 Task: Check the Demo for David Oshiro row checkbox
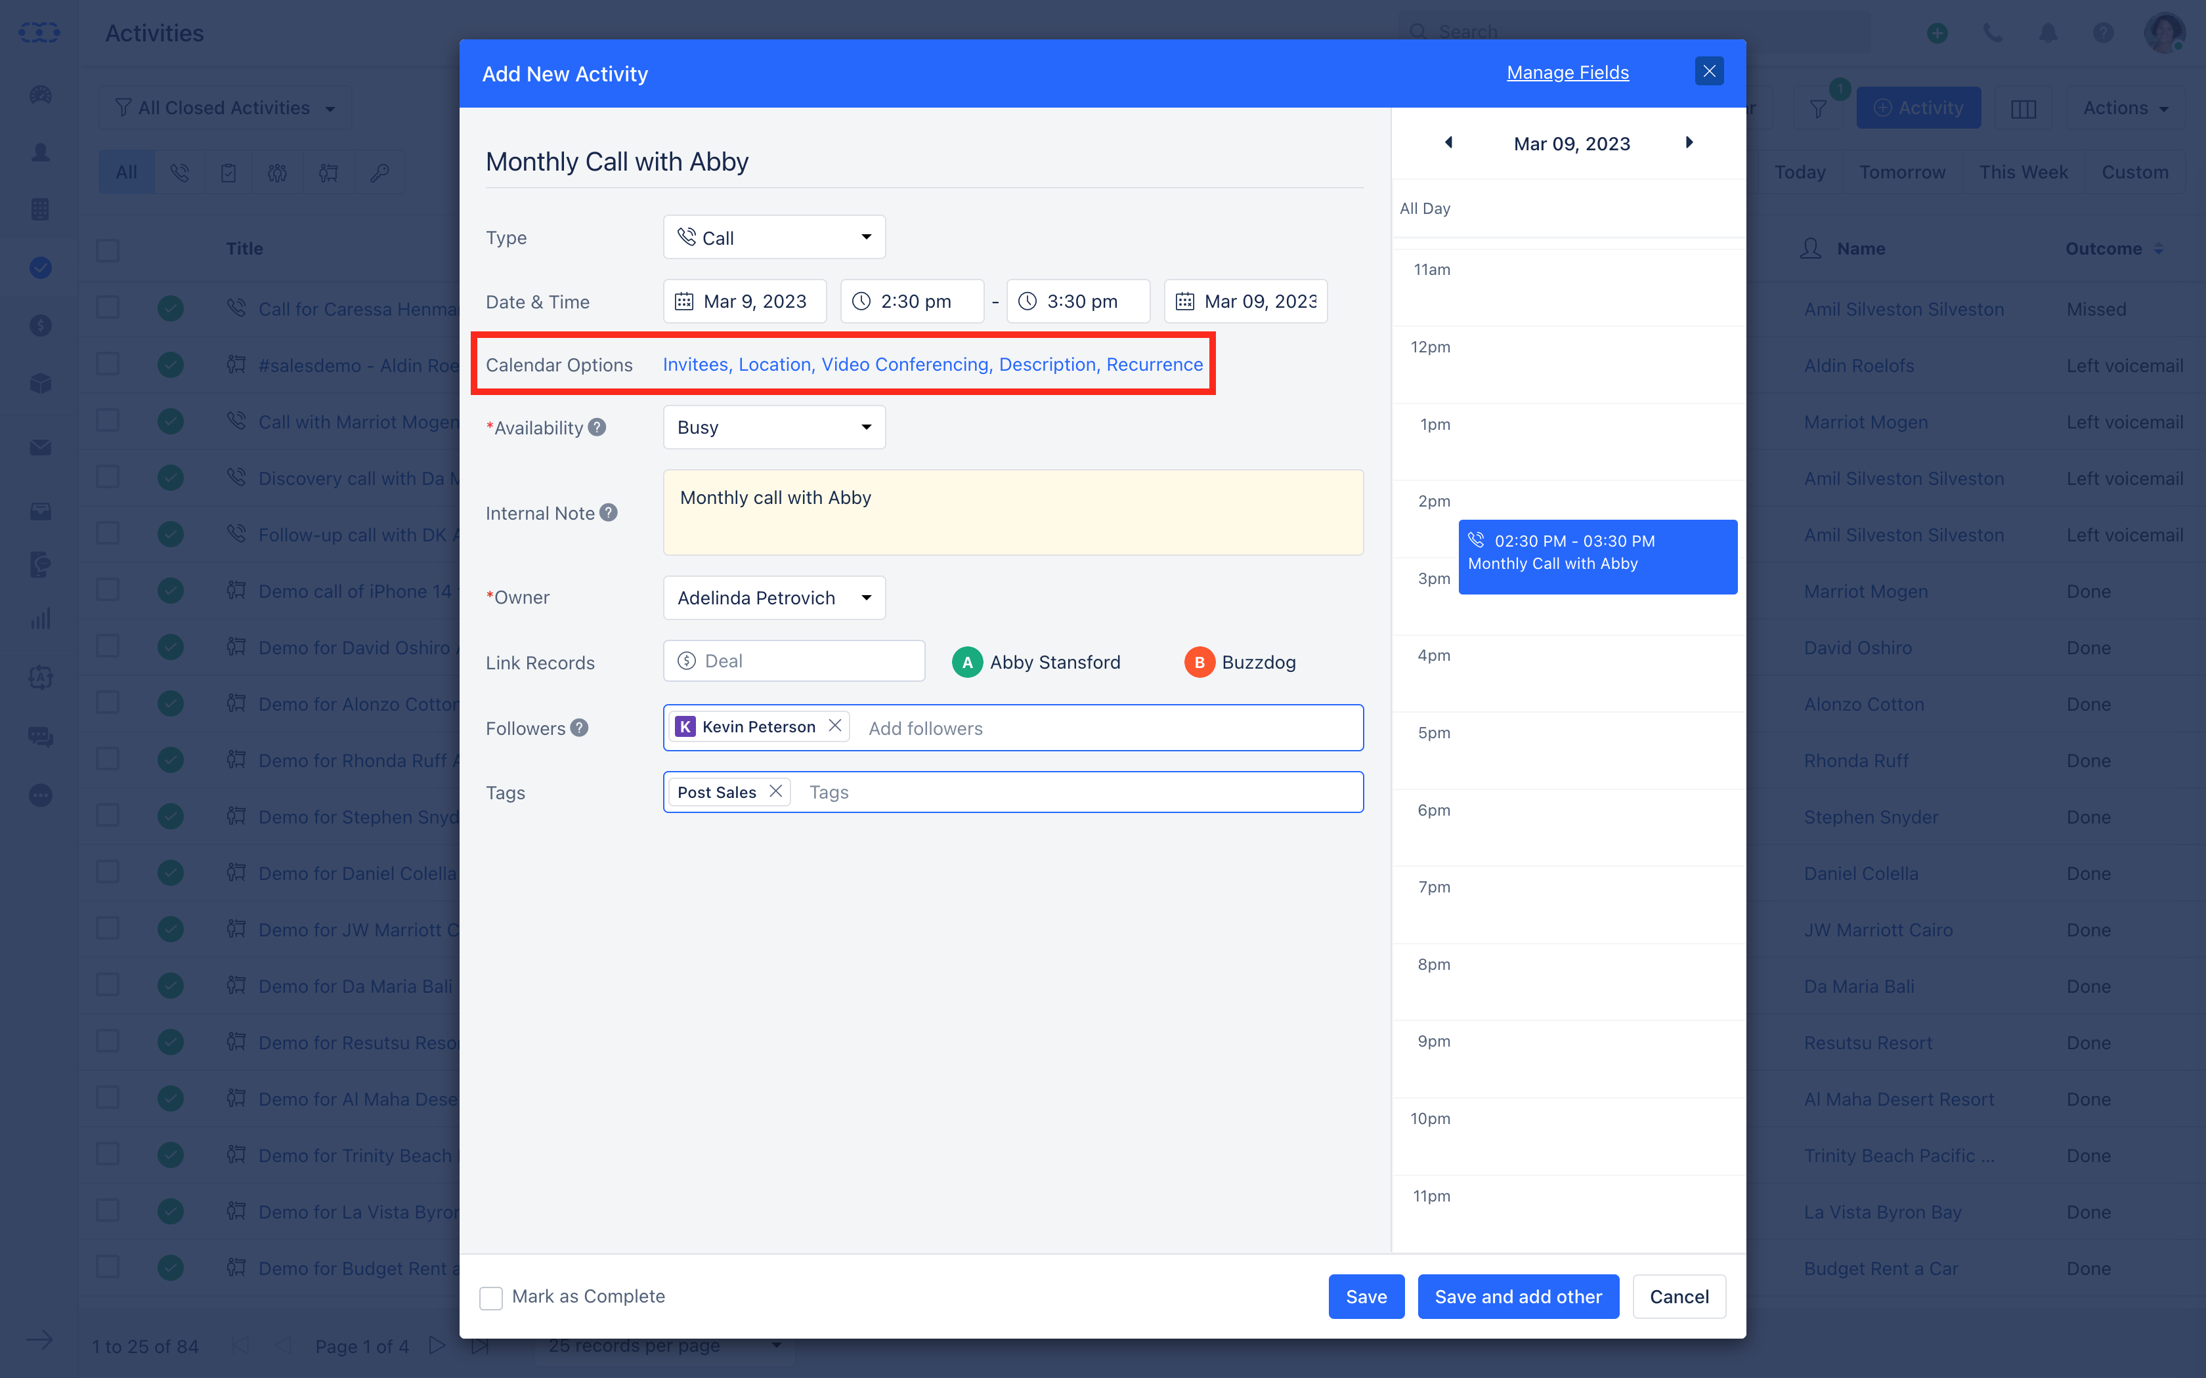[x=108, y=646]
